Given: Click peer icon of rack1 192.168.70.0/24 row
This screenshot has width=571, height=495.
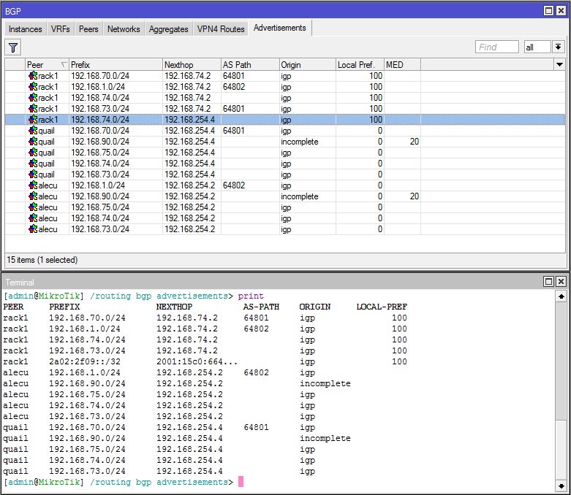Looking at the screenshot, I should tap(32, 76).
